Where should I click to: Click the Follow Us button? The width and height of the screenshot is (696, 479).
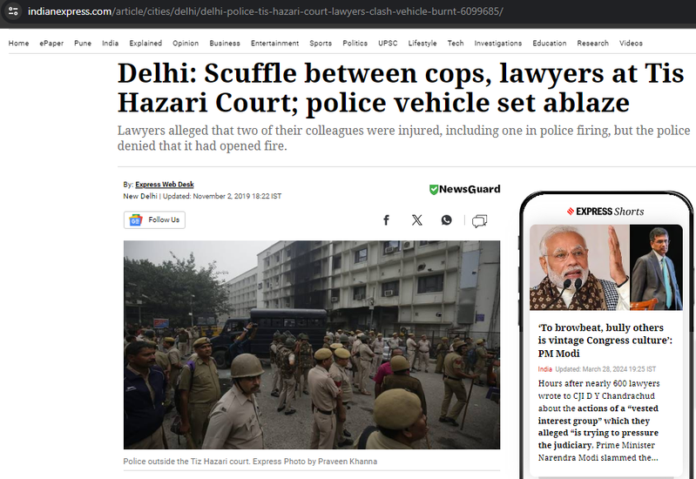[154, 219]
